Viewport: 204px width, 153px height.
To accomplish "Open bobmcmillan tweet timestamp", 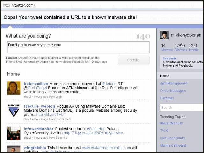I will (x=36, y=96).
